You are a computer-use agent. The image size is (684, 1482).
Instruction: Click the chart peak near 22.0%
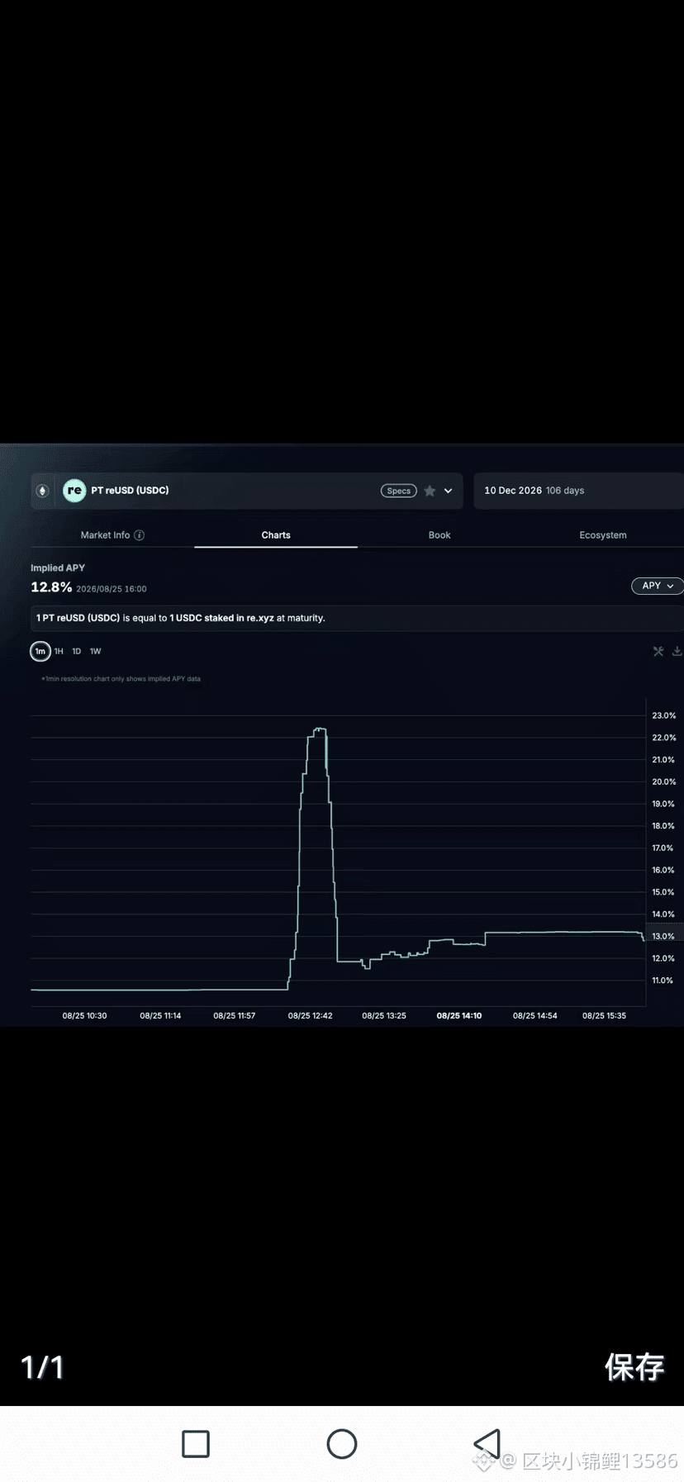tap(320, 729)
